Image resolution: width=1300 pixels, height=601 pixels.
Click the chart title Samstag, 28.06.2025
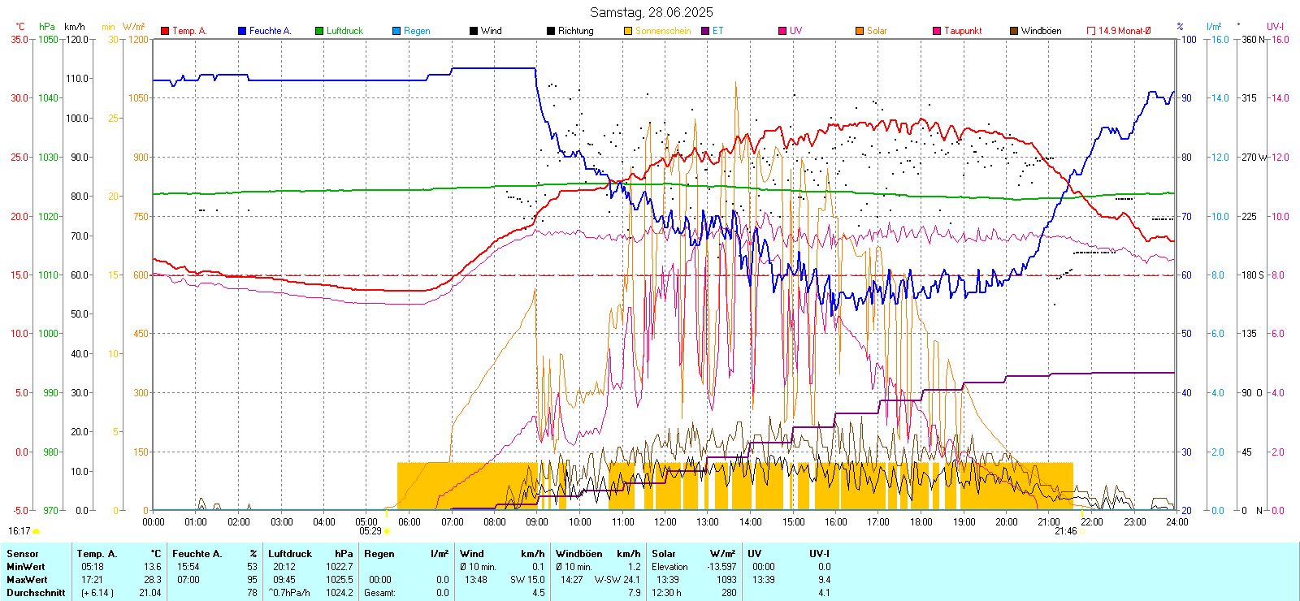pyautogui.click(x=651, y=12)
